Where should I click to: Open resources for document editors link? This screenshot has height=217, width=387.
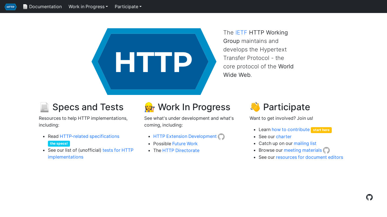point(309,157)
